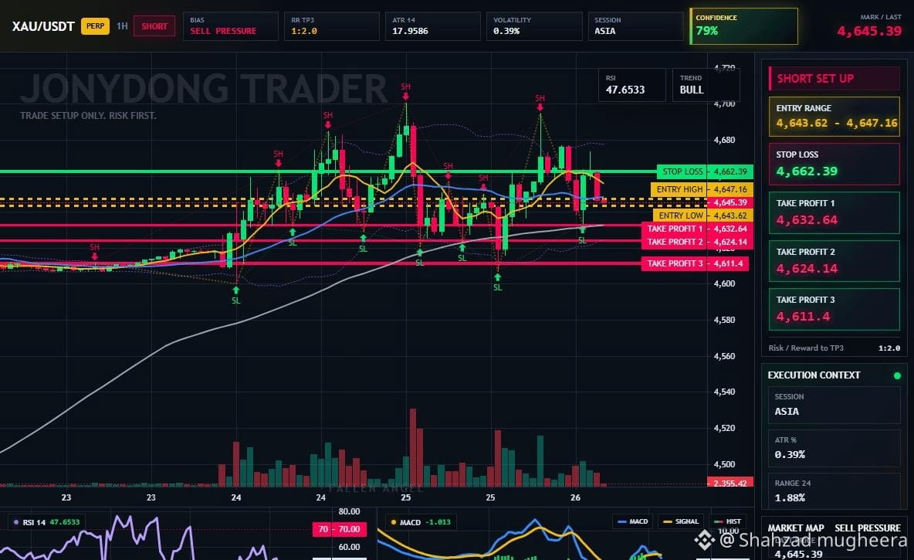Click the green STOP LOSS chart line label

click(x=705, y=171)
